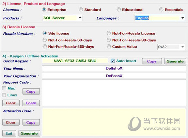Image resolution: width=188 pixels, height=138 pixels.
Task: Click the "Request Code :" label
Action: (17, 82)
